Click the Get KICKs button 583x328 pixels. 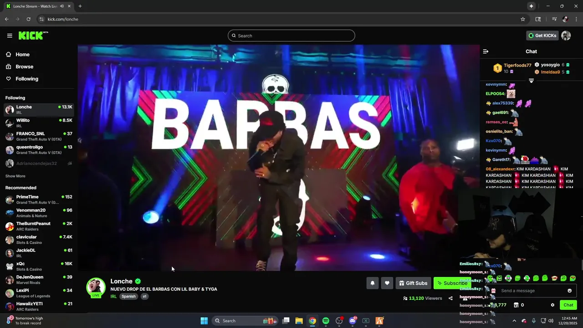point(542,36)
